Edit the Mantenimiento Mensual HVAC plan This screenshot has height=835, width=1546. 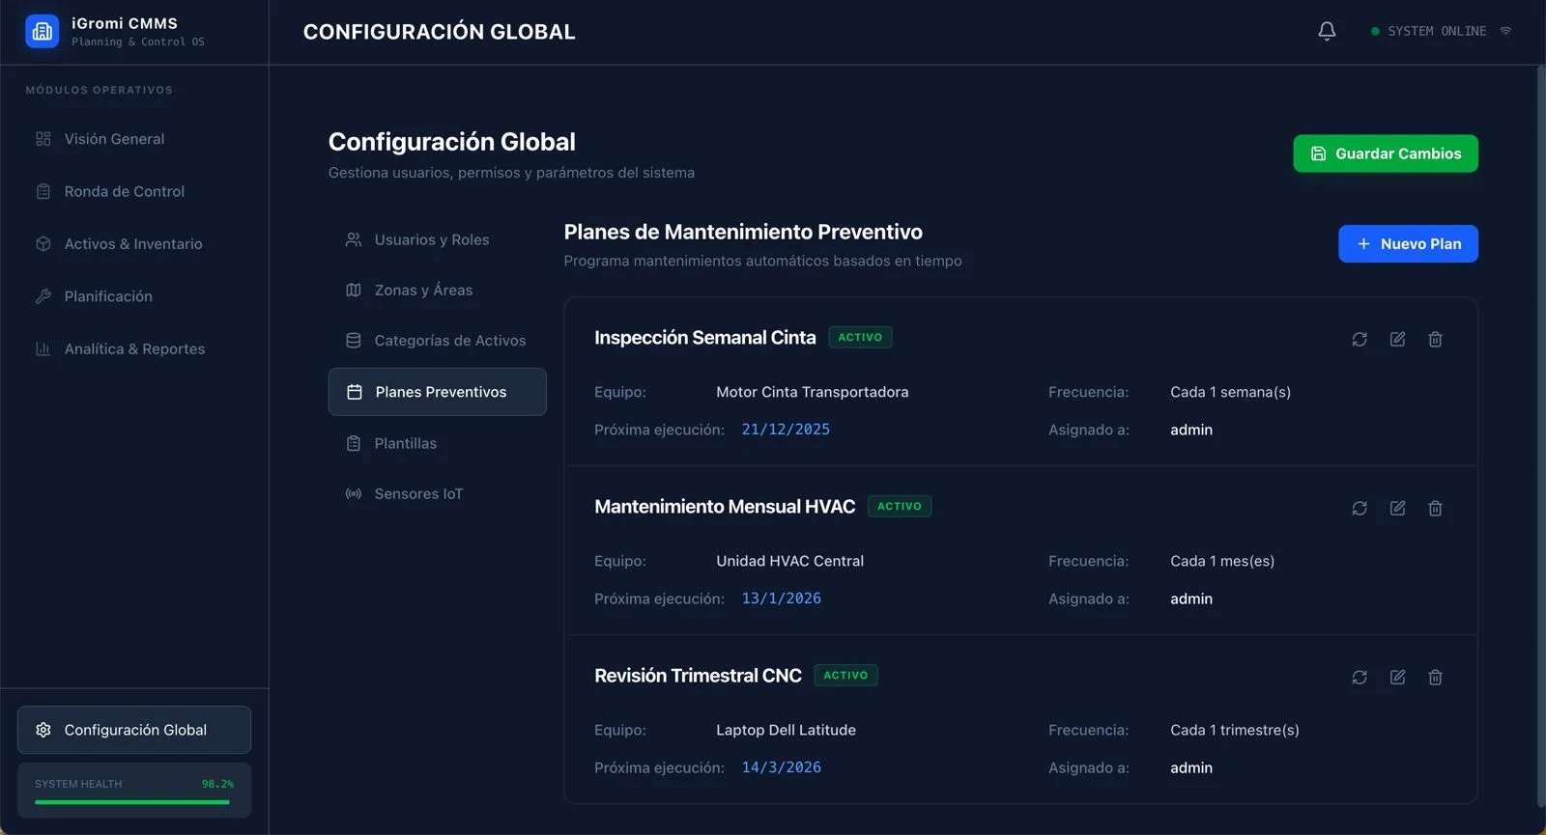[x=1397, y=508]
